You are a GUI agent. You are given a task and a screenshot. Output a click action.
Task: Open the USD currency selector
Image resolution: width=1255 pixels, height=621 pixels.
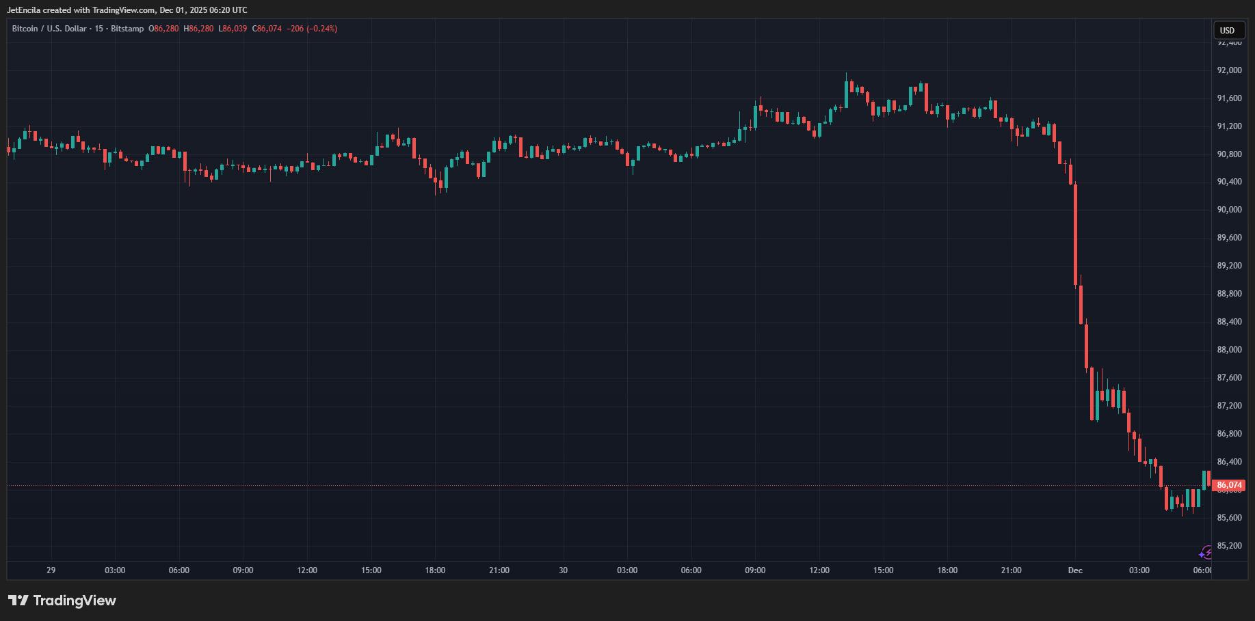pyautogui.click(x=1227, y=30)
